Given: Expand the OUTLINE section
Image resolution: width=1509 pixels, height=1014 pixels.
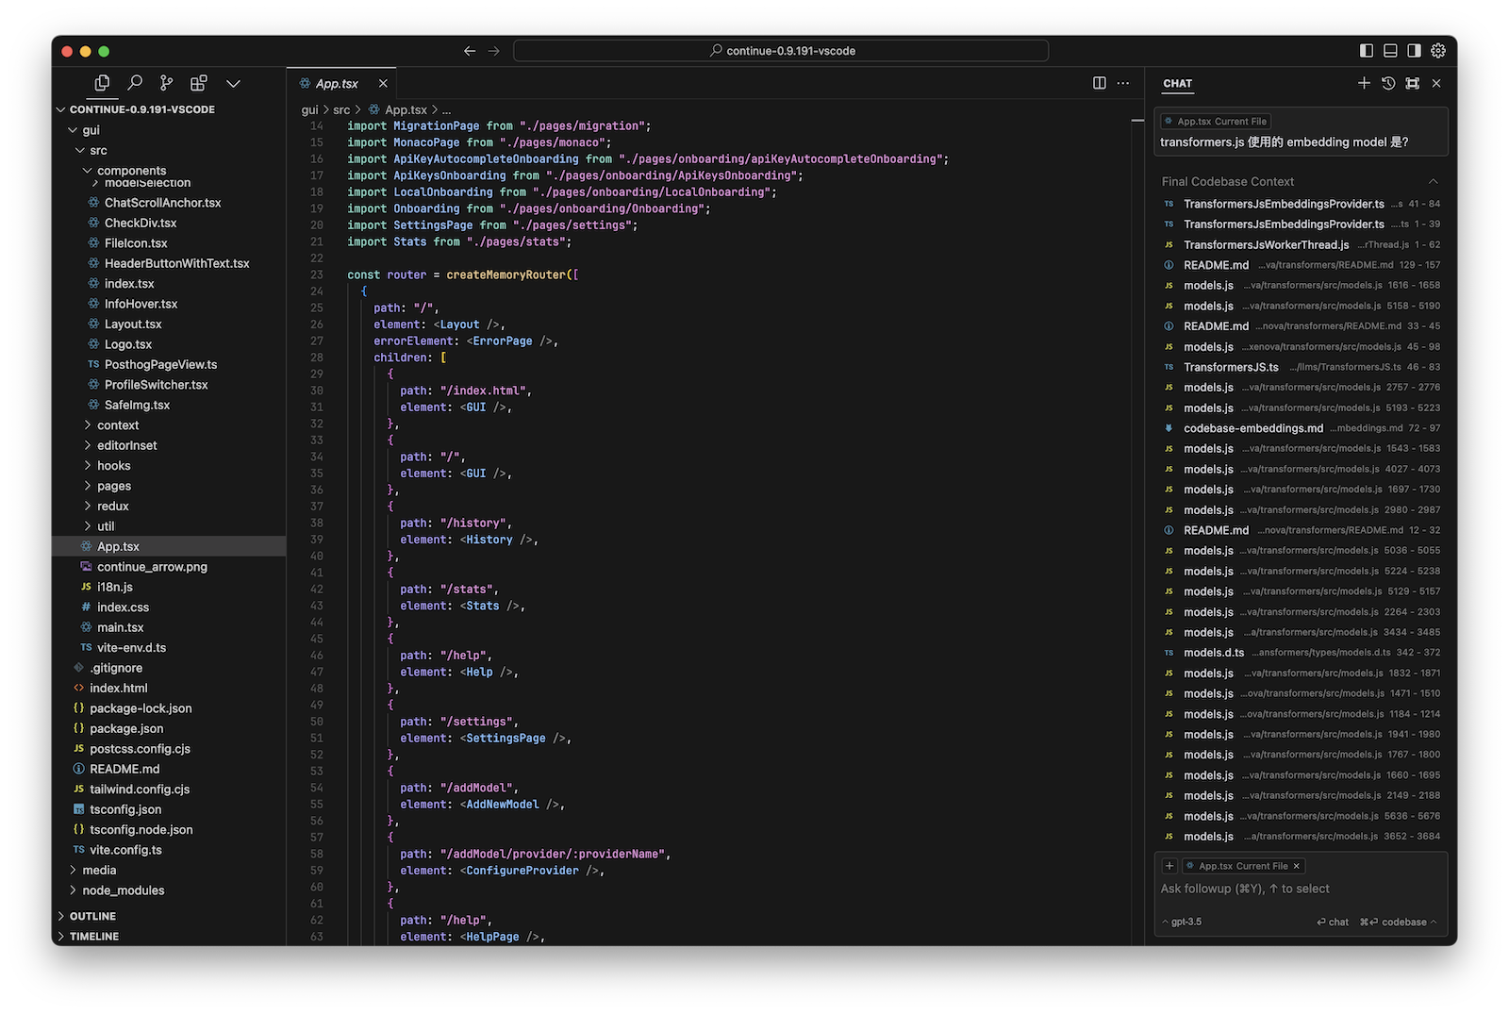Looking at the screenshot, I should pyautogui.click(x=92, y=916).
